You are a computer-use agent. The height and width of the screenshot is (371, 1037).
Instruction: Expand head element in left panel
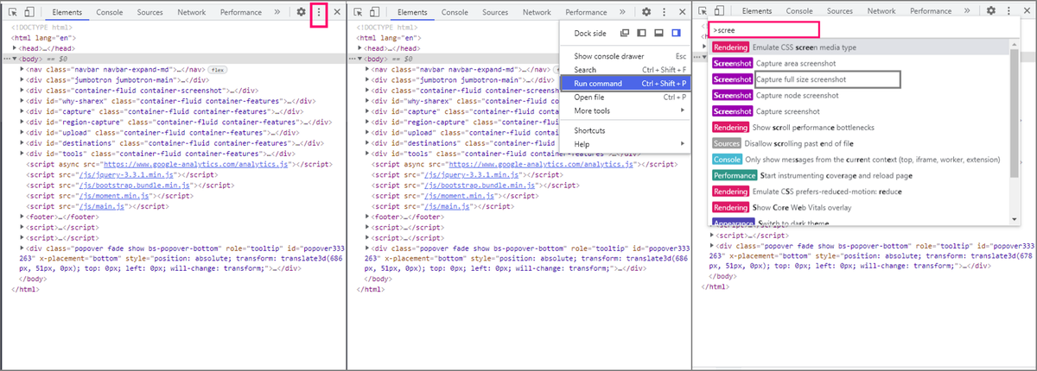(15, 48)
